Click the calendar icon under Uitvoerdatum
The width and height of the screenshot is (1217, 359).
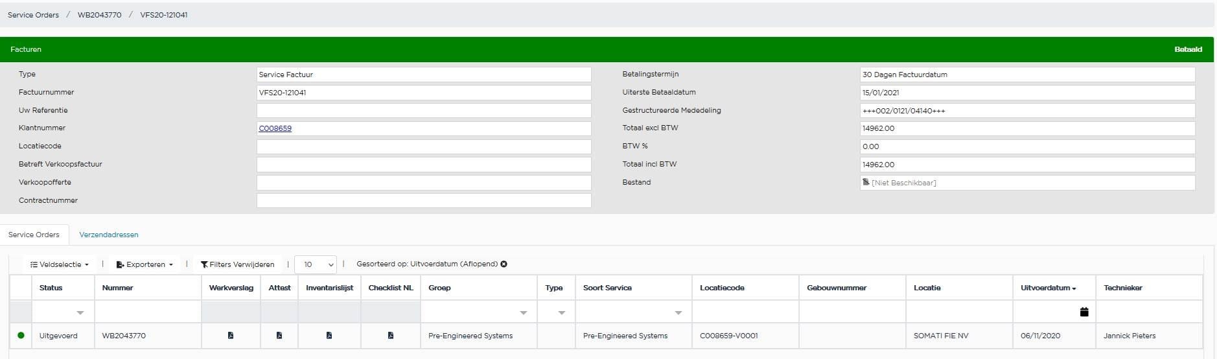1084,312
